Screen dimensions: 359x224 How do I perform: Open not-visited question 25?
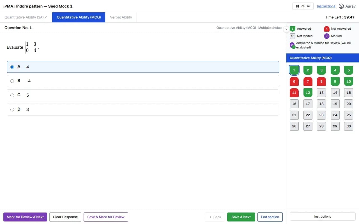[x=349, y=115]
